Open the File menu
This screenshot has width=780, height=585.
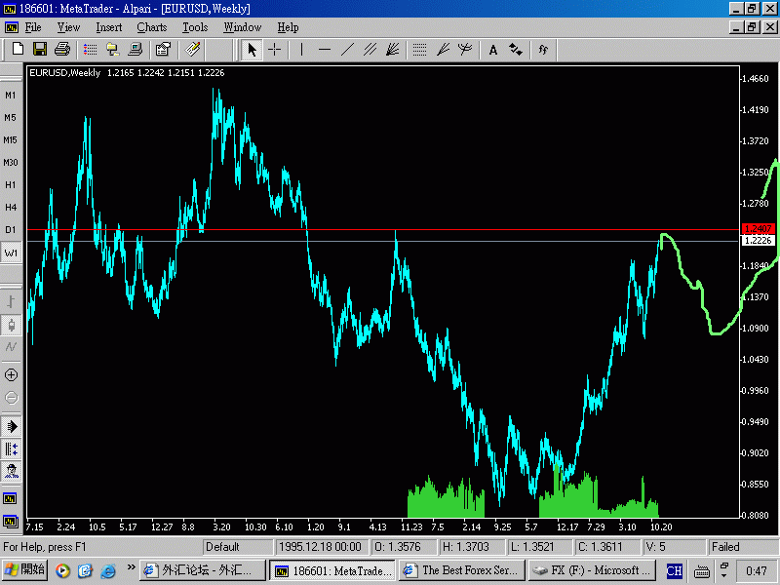[33, 27]
